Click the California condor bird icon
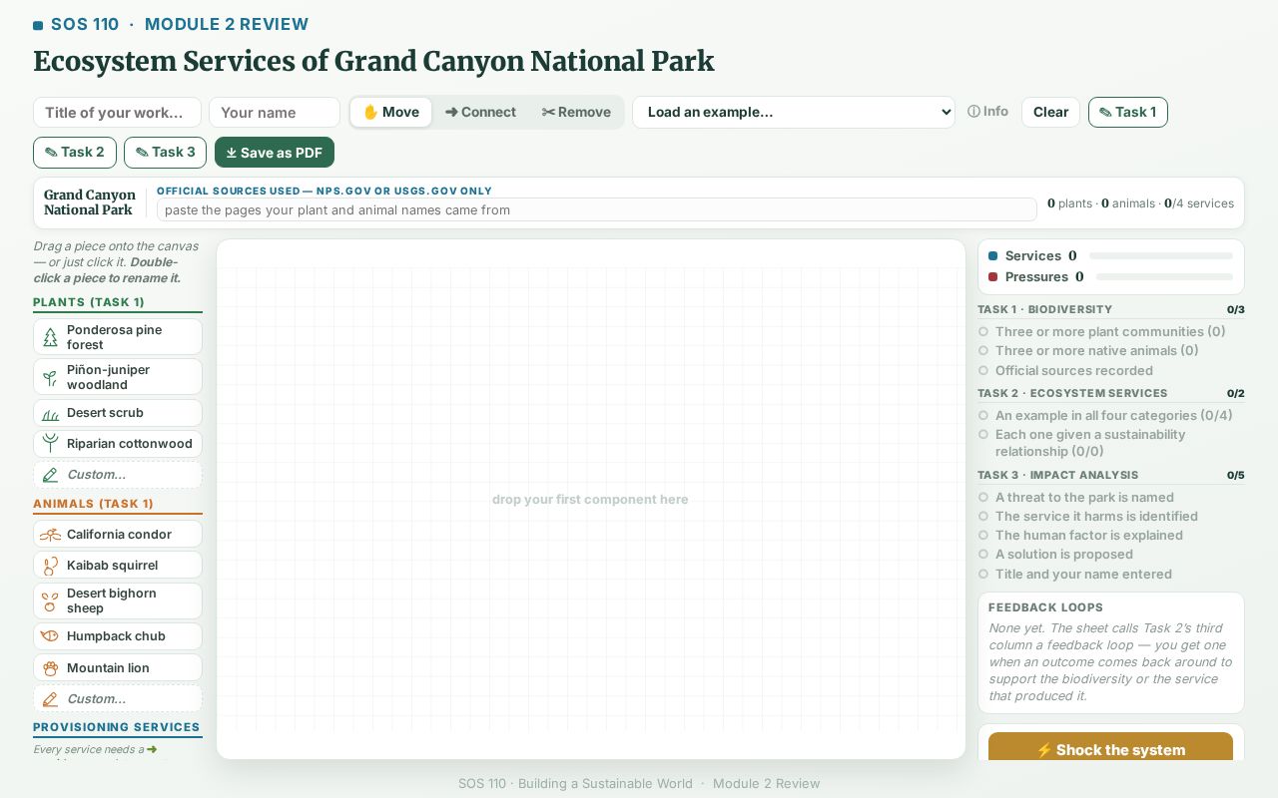 [x=50, y=535]
